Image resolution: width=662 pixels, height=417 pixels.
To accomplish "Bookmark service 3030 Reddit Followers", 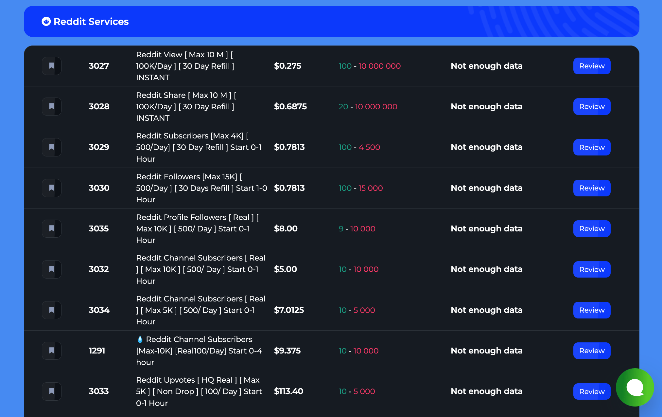I will coord(52,188).
